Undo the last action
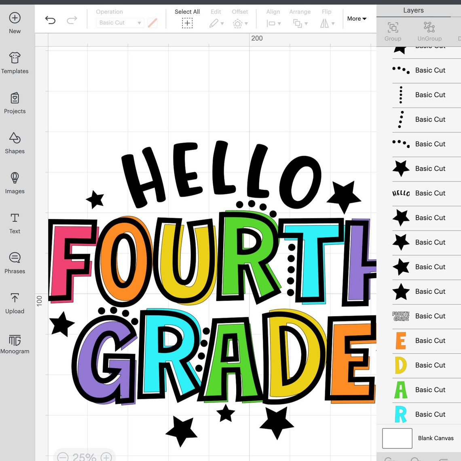This screenshot has width=461, height=461. pyautogui.click(x=50, y=19)
